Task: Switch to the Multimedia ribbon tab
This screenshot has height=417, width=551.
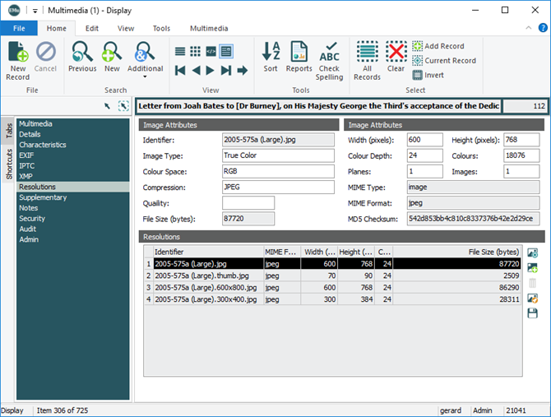Action: (208, 28)
